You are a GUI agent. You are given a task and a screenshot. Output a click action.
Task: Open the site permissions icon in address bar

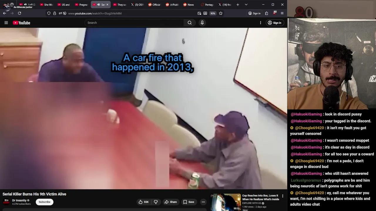60,13
